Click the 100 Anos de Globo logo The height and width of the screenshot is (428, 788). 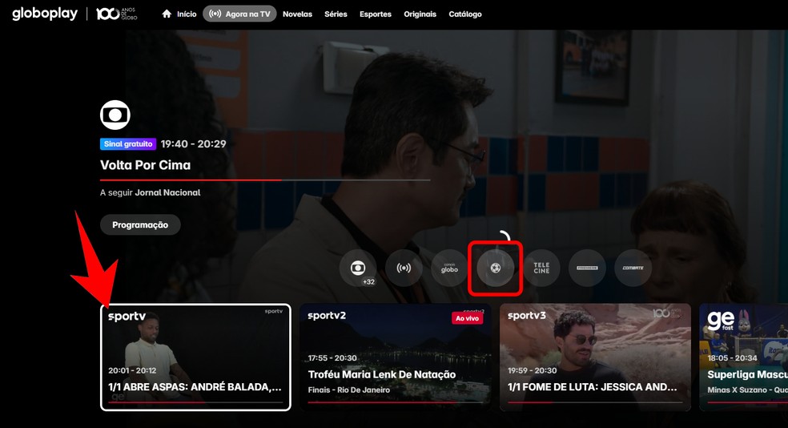tap(116, 14)
